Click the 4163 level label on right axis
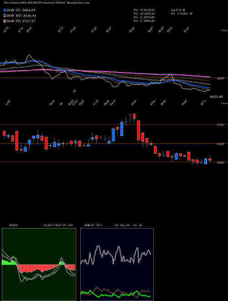Viewport: 228px width, 301px height. (x=220, y=78)
